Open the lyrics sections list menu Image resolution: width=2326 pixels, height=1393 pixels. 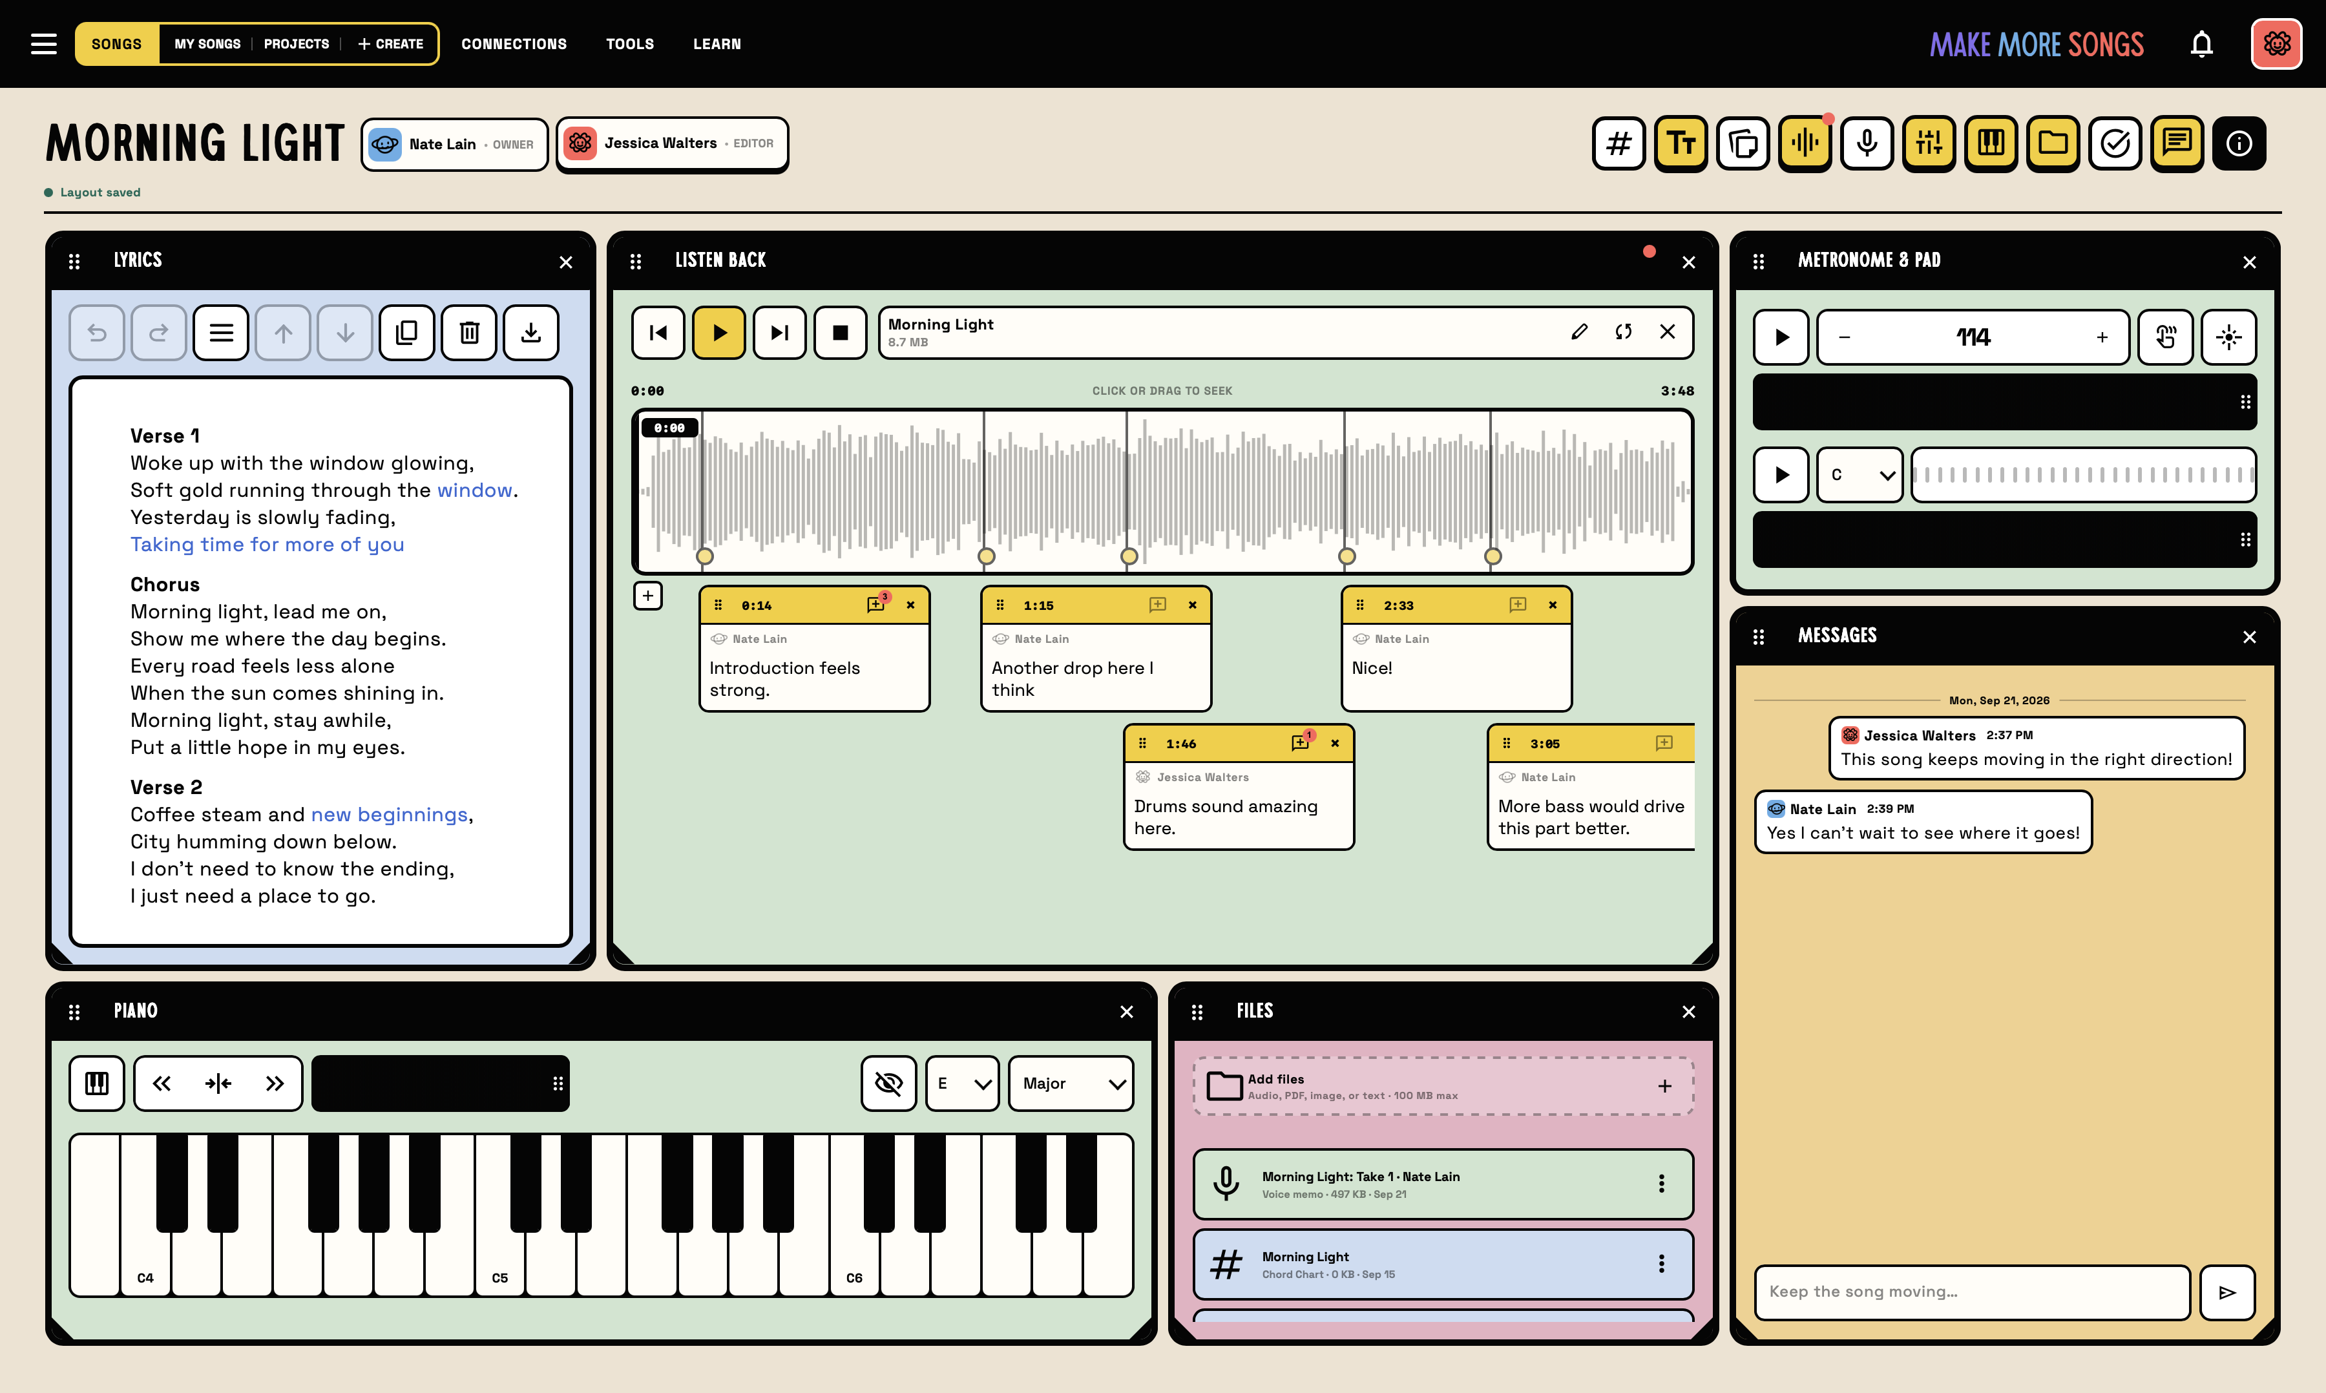pyautogui.click(x=220, y=332)
